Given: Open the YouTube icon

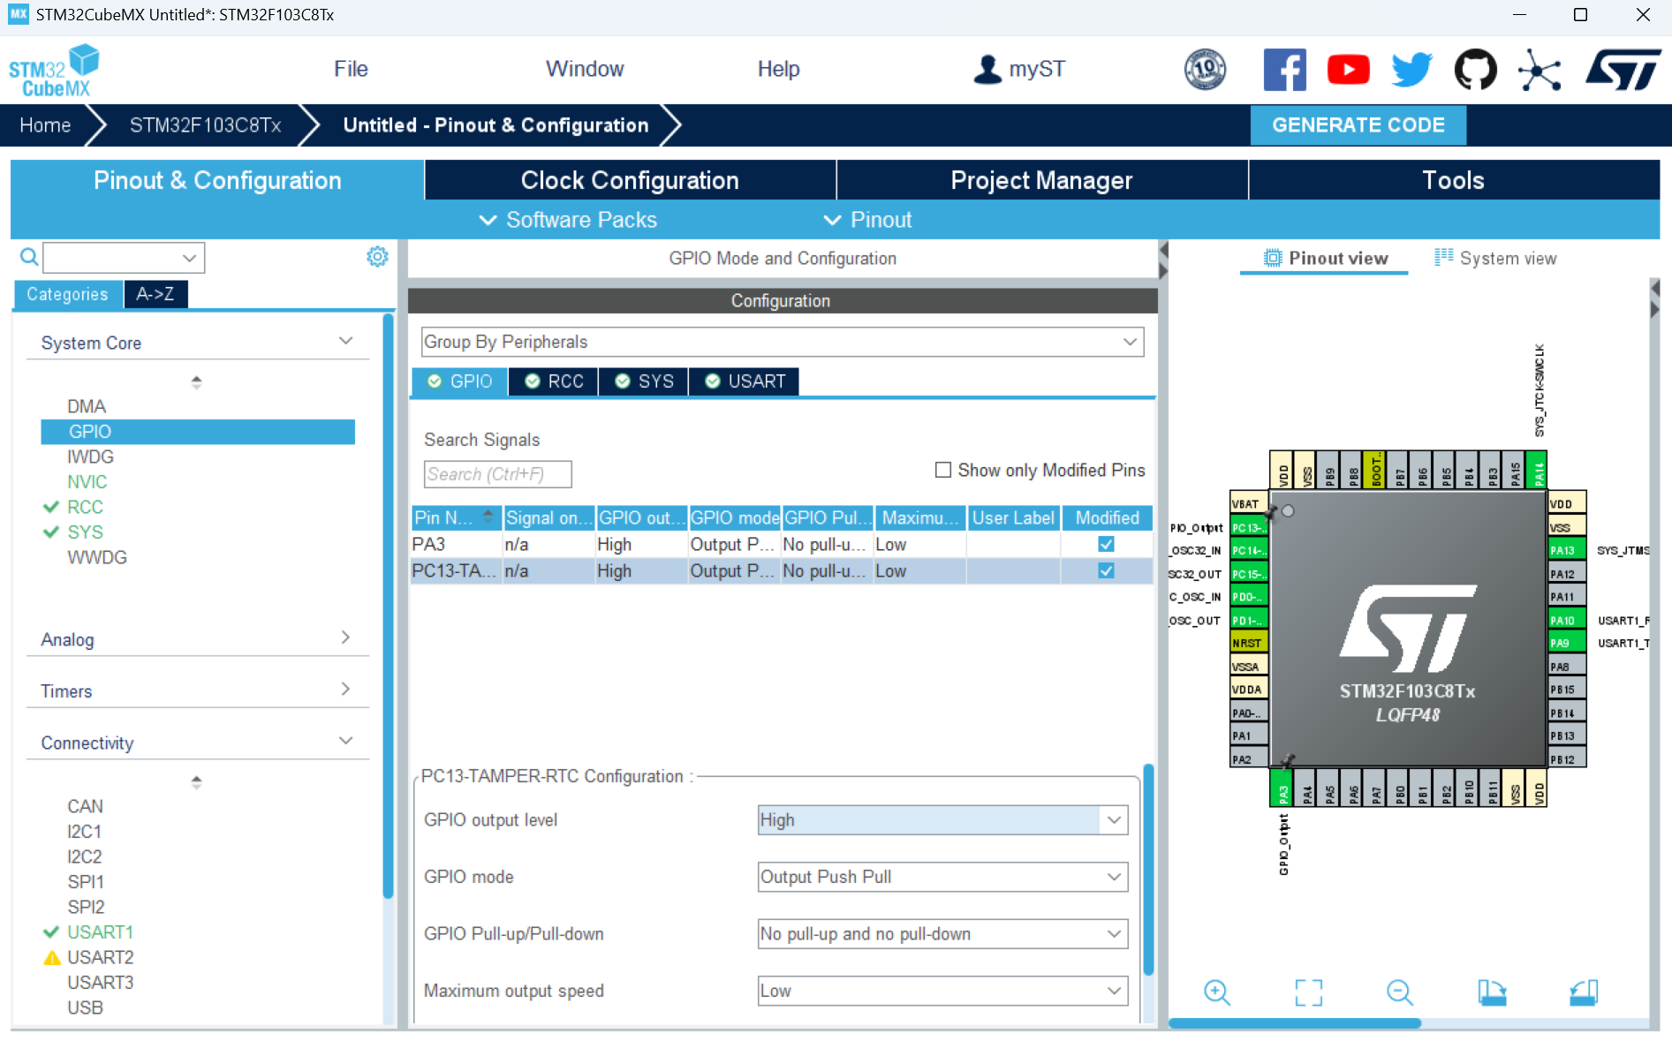Looking at the screenshot, I should (x=1348, y=70).
